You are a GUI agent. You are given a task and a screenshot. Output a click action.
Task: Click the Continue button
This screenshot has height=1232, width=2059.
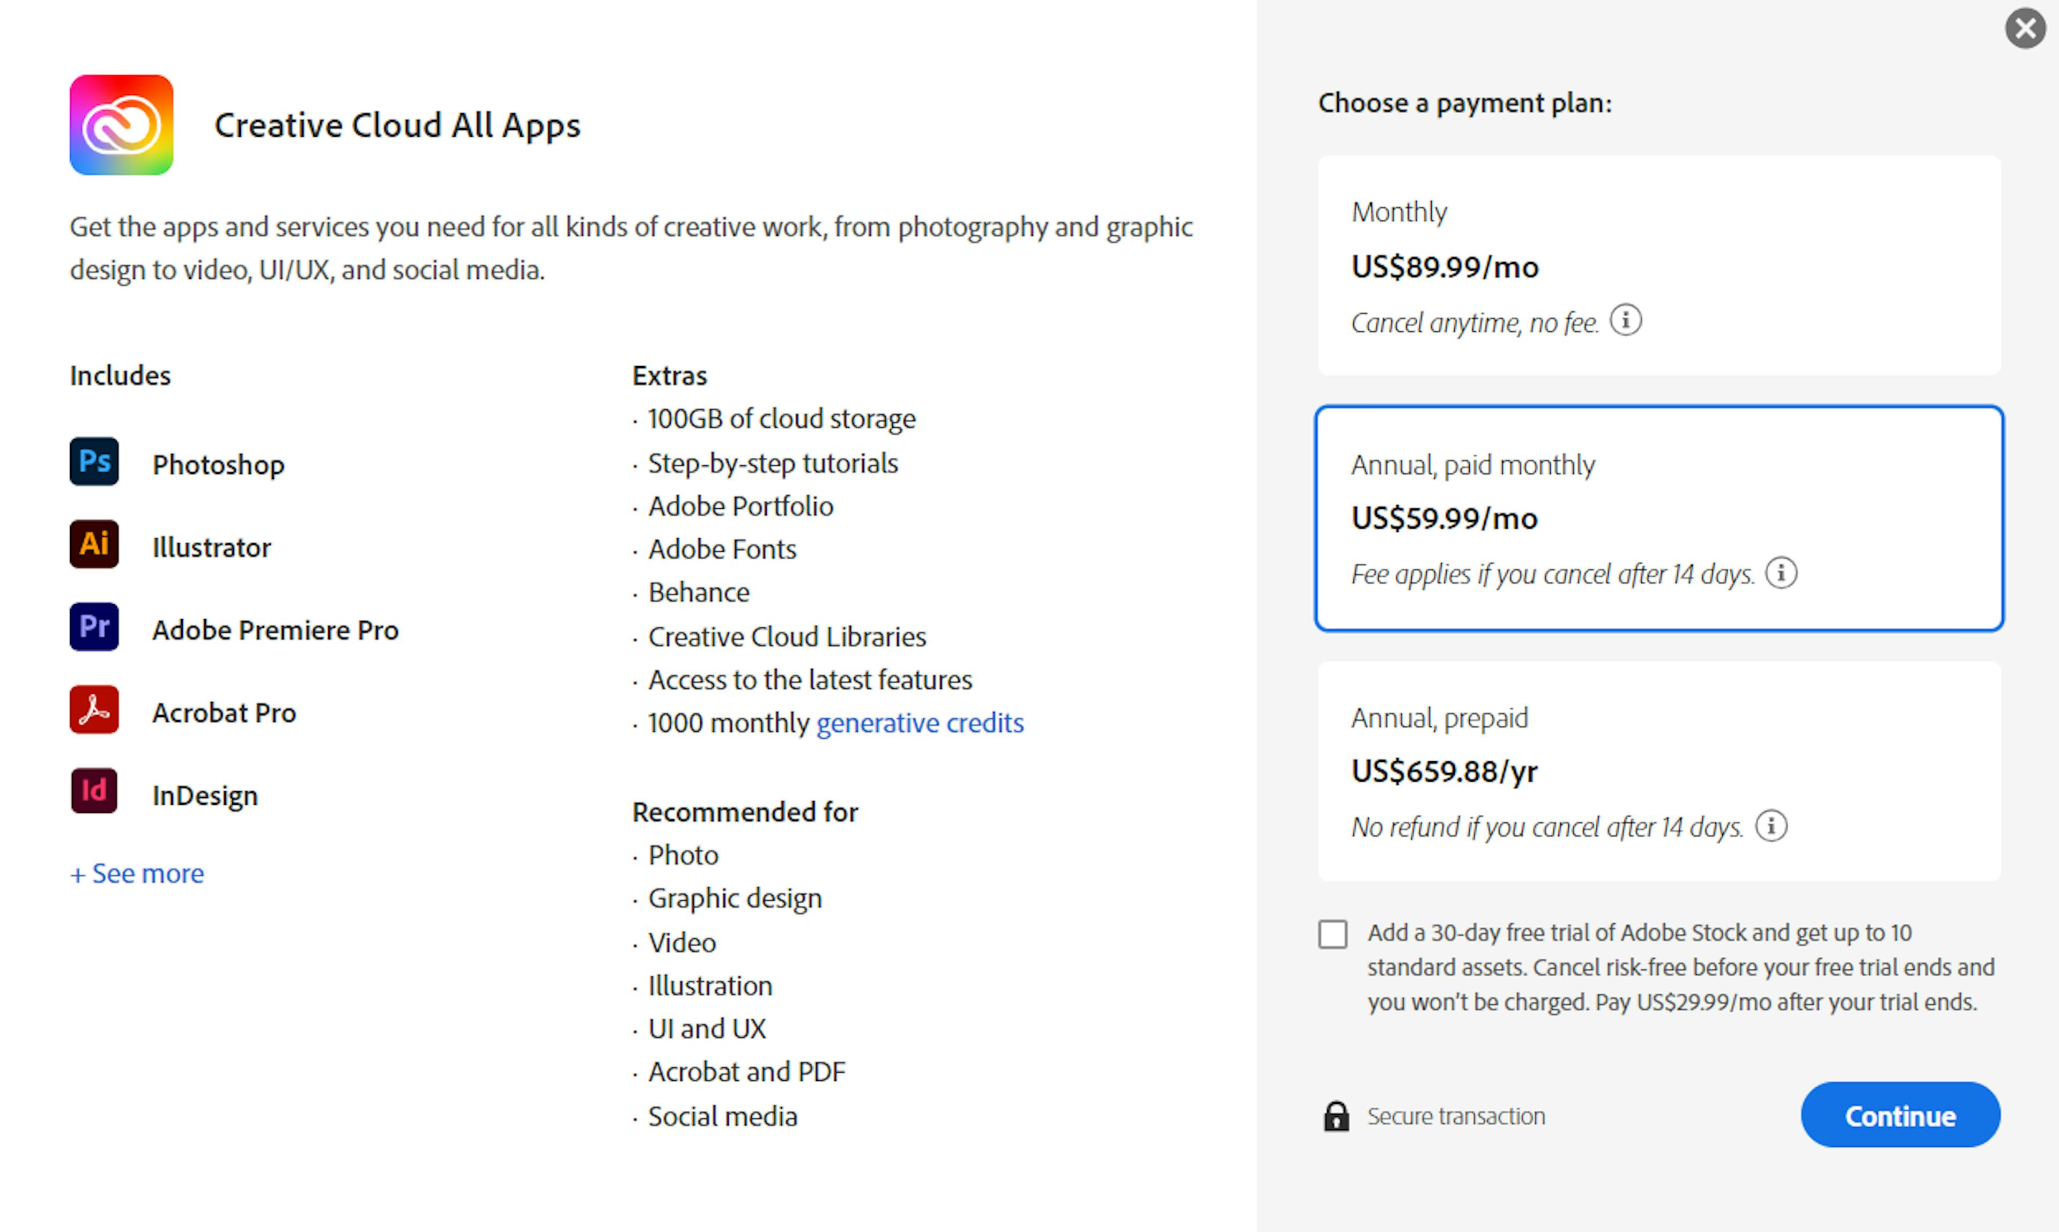[1900, 1115]
